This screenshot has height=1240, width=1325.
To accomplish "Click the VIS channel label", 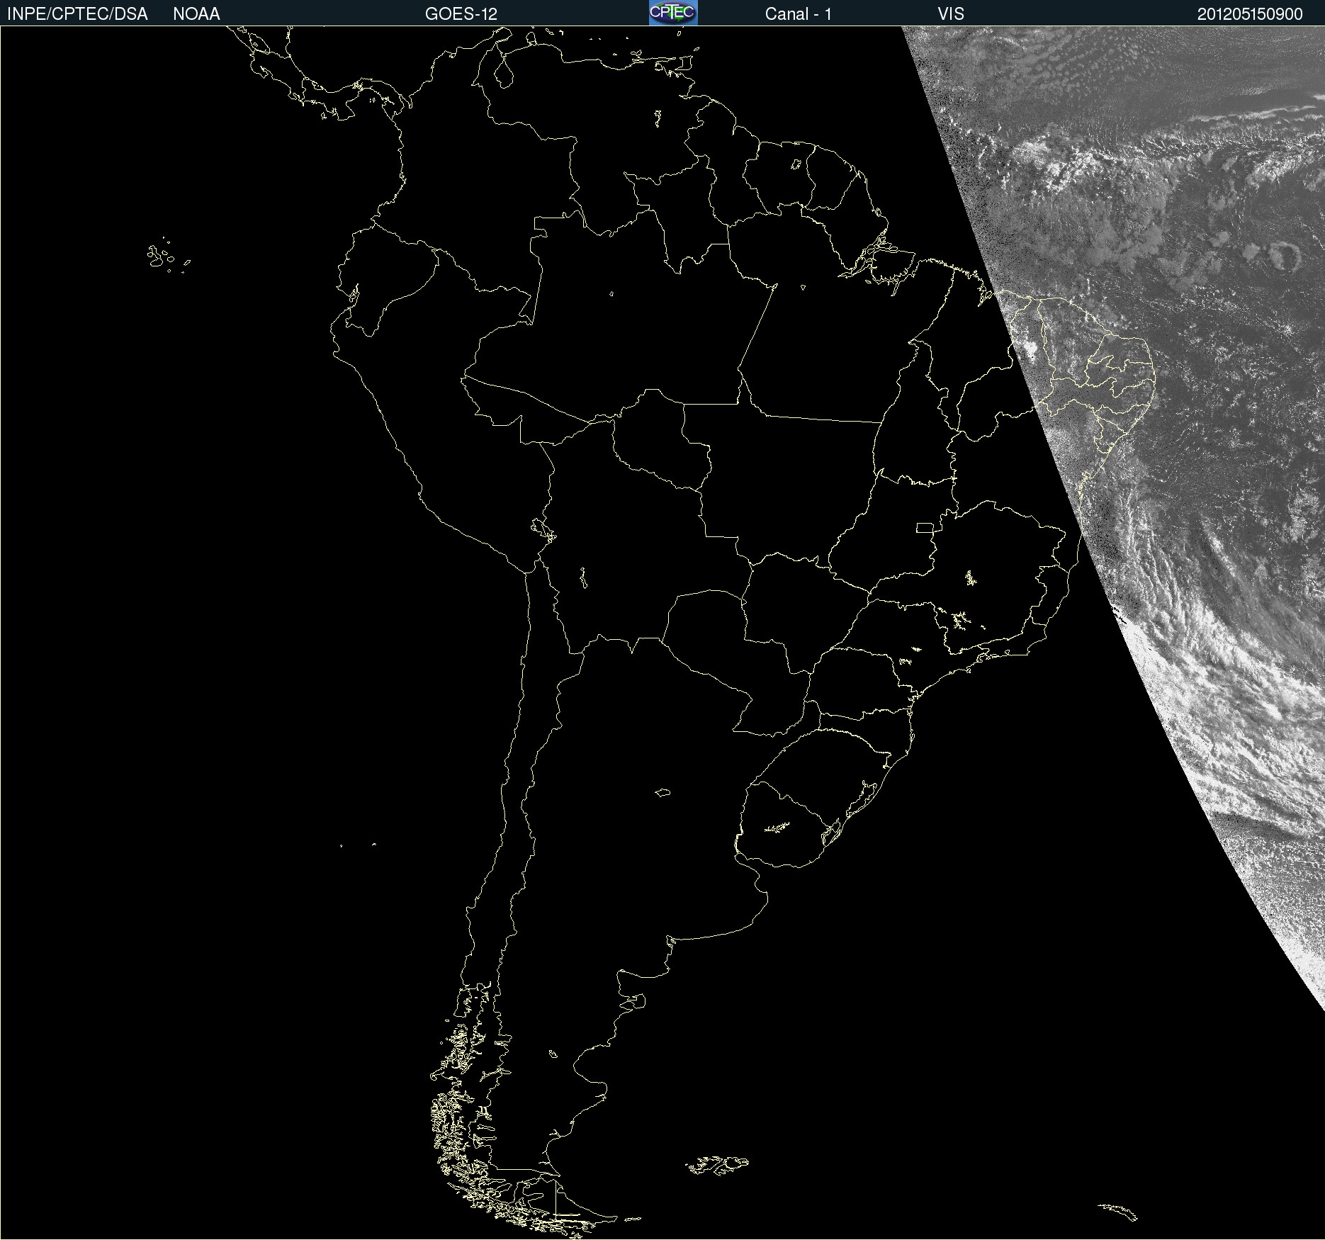I will coord(951,14).
